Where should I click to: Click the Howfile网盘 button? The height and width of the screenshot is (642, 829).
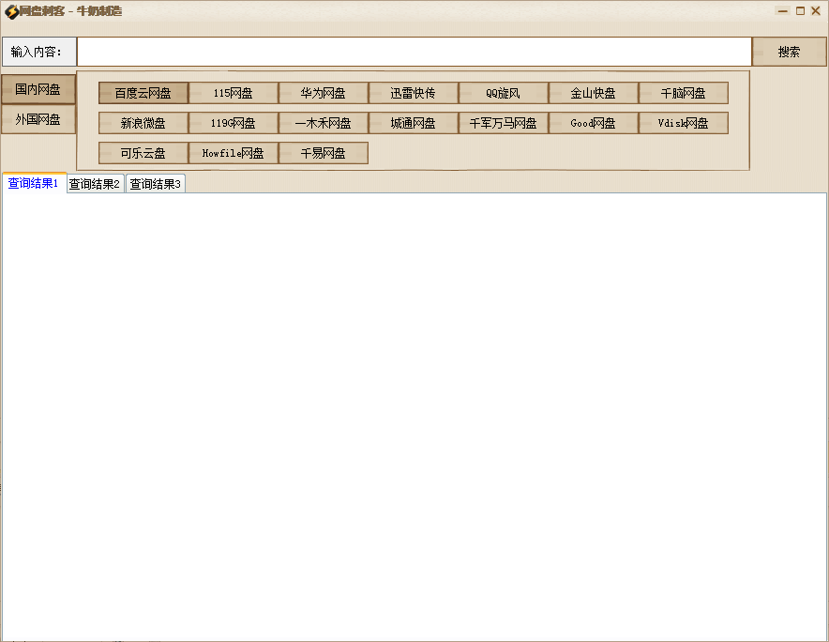(234, 153)
